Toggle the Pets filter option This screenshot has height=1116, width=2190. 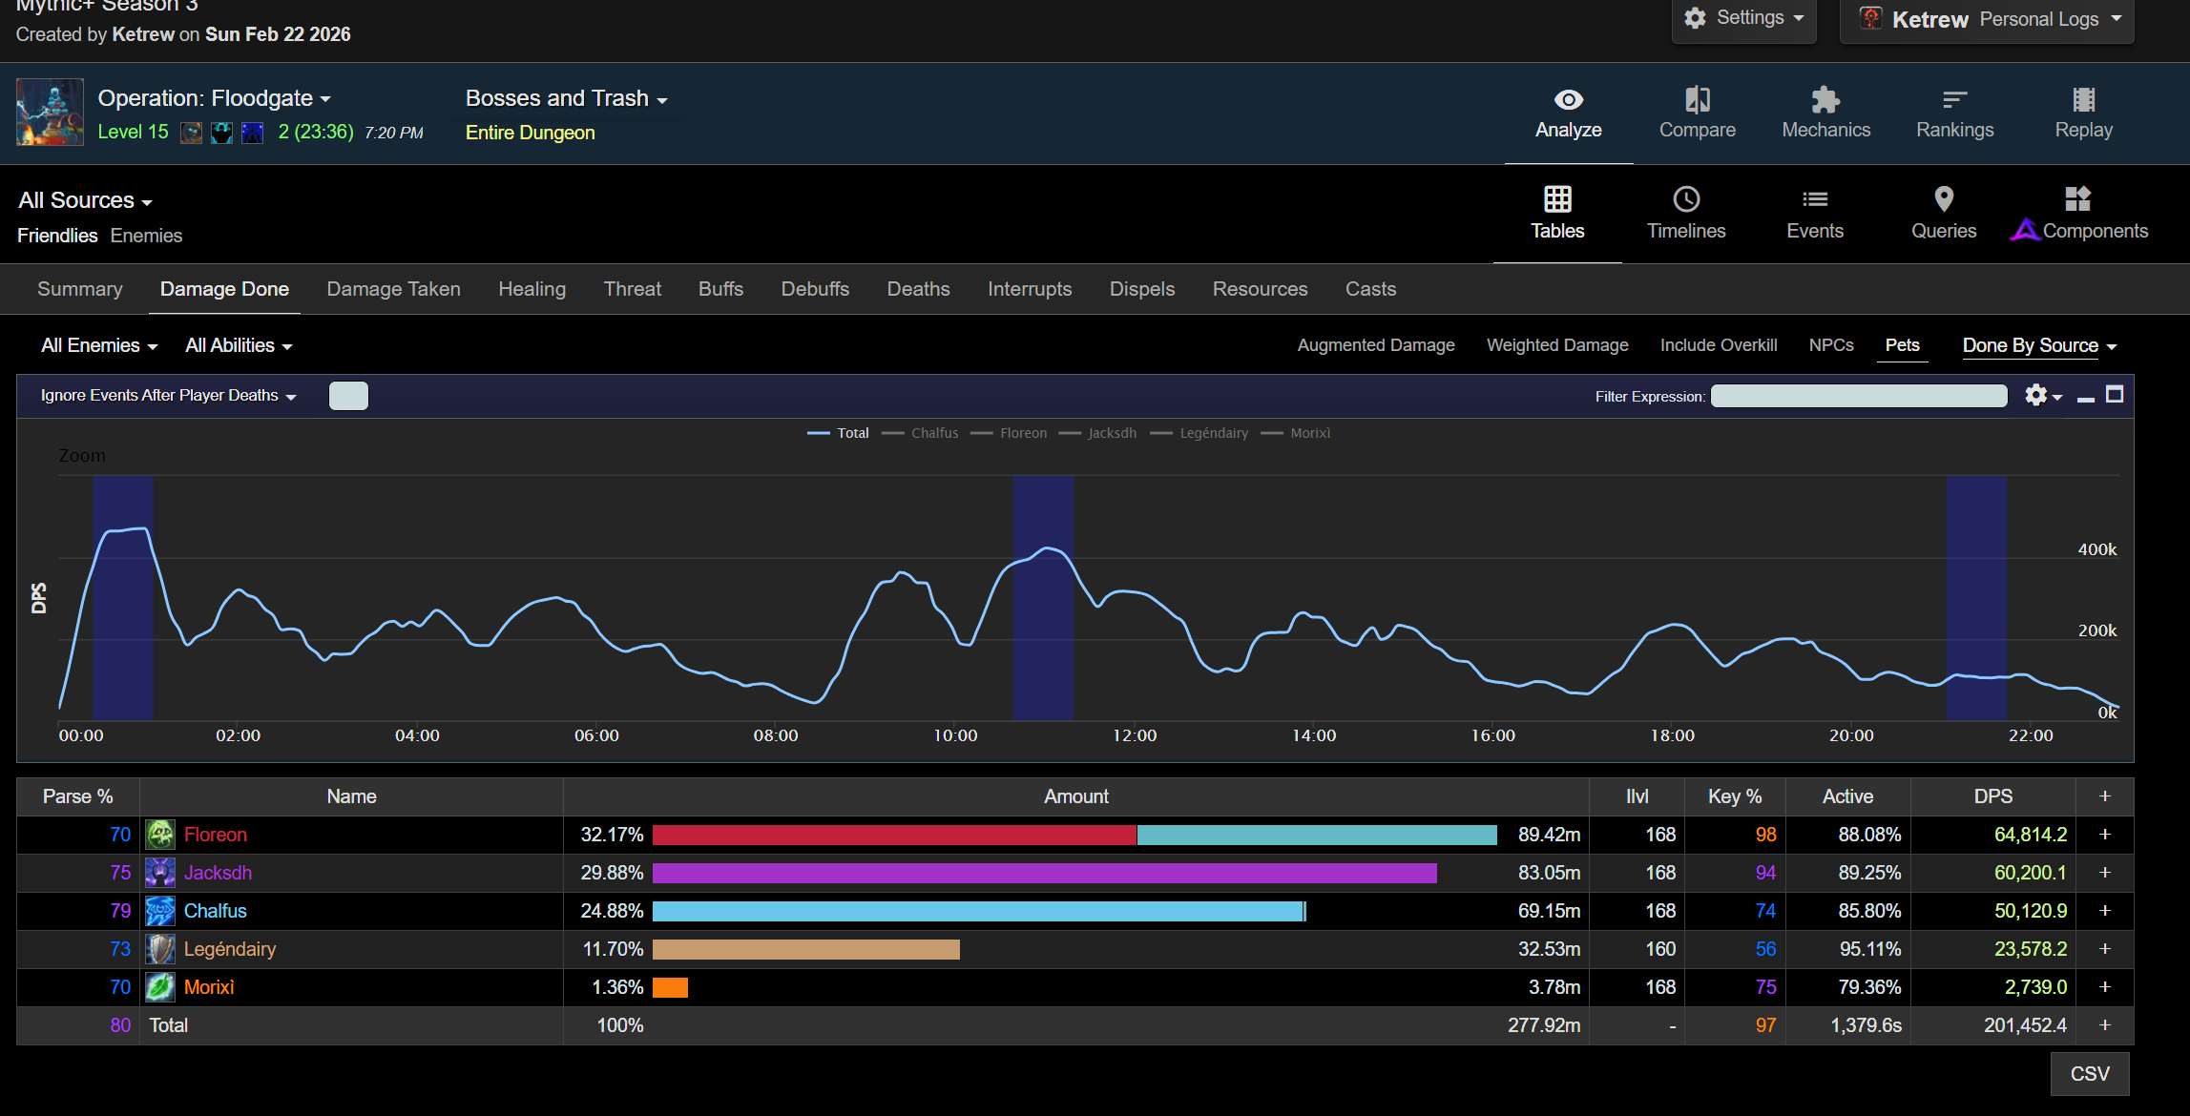point(1902,345)
